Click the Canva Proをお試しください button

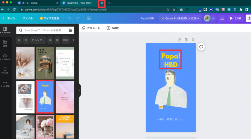pyautogui.click(x=181, y=18)
